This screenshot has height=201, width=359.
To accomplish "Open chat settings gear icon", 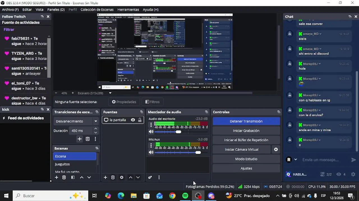I will pos(353,174).
